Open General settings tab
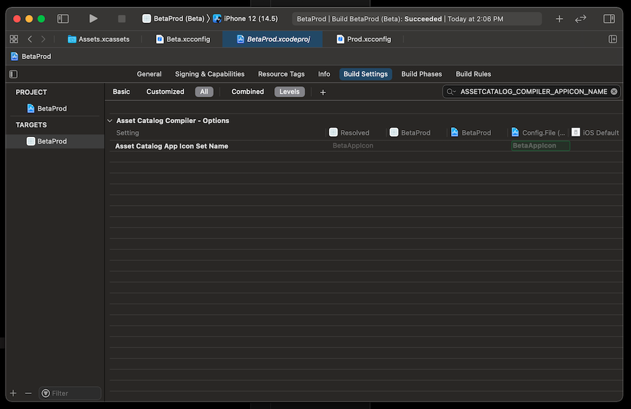 [x=149, y=74]
